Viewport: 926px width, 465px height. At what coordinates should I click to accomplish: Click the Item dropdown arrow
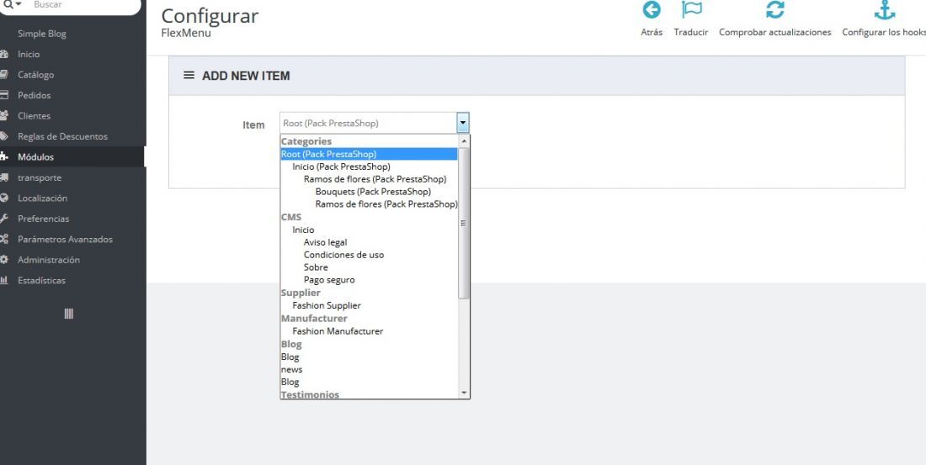(463, 124)
